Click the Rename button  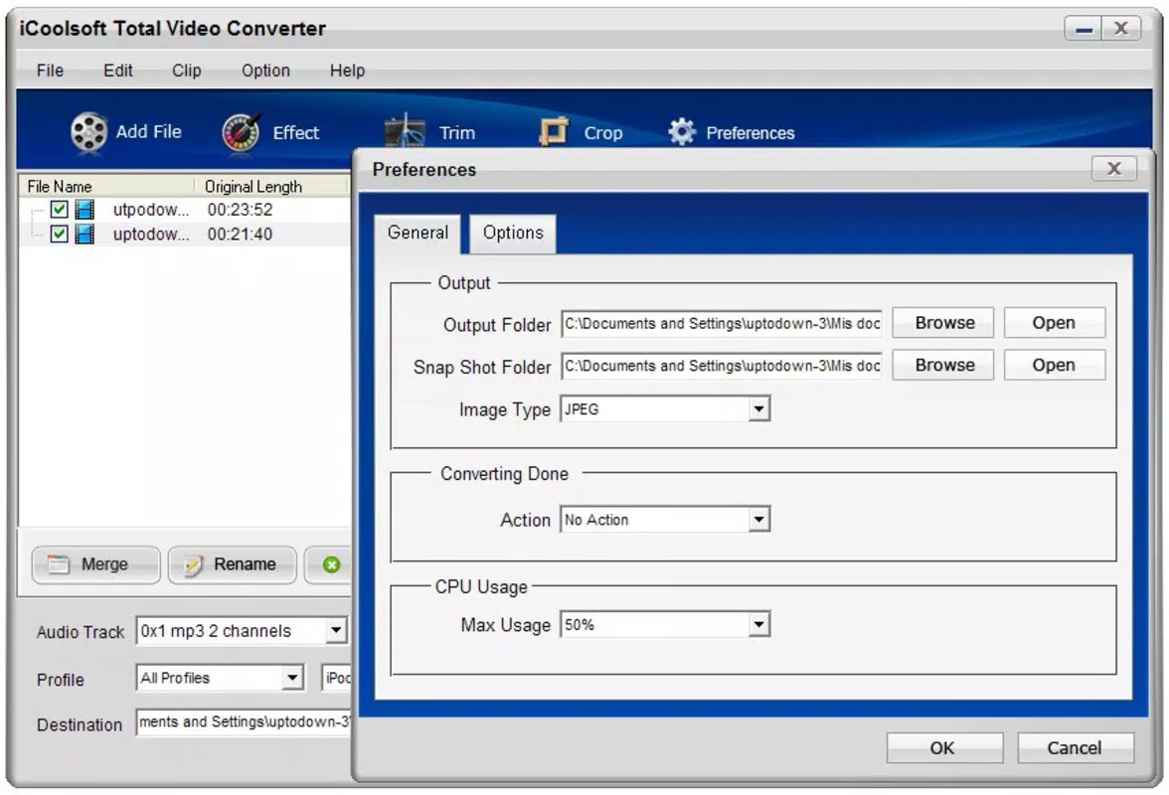click(232, 564)
